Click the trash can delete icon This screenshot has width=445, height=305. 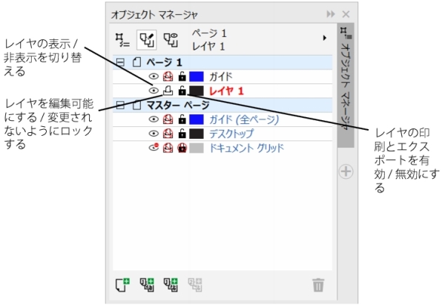(x=317, y=284)
